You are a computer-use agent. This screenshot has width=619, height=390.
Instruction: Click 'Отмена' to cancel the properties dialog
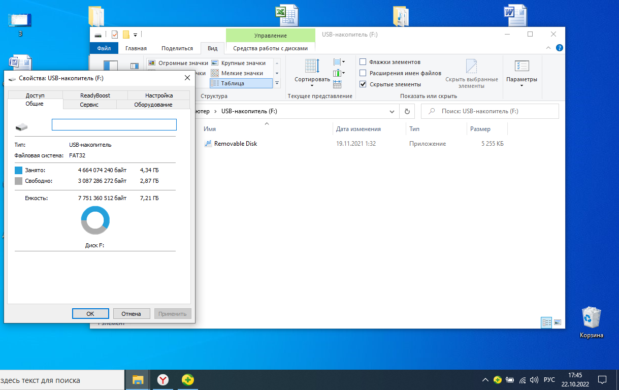point(131,314)
